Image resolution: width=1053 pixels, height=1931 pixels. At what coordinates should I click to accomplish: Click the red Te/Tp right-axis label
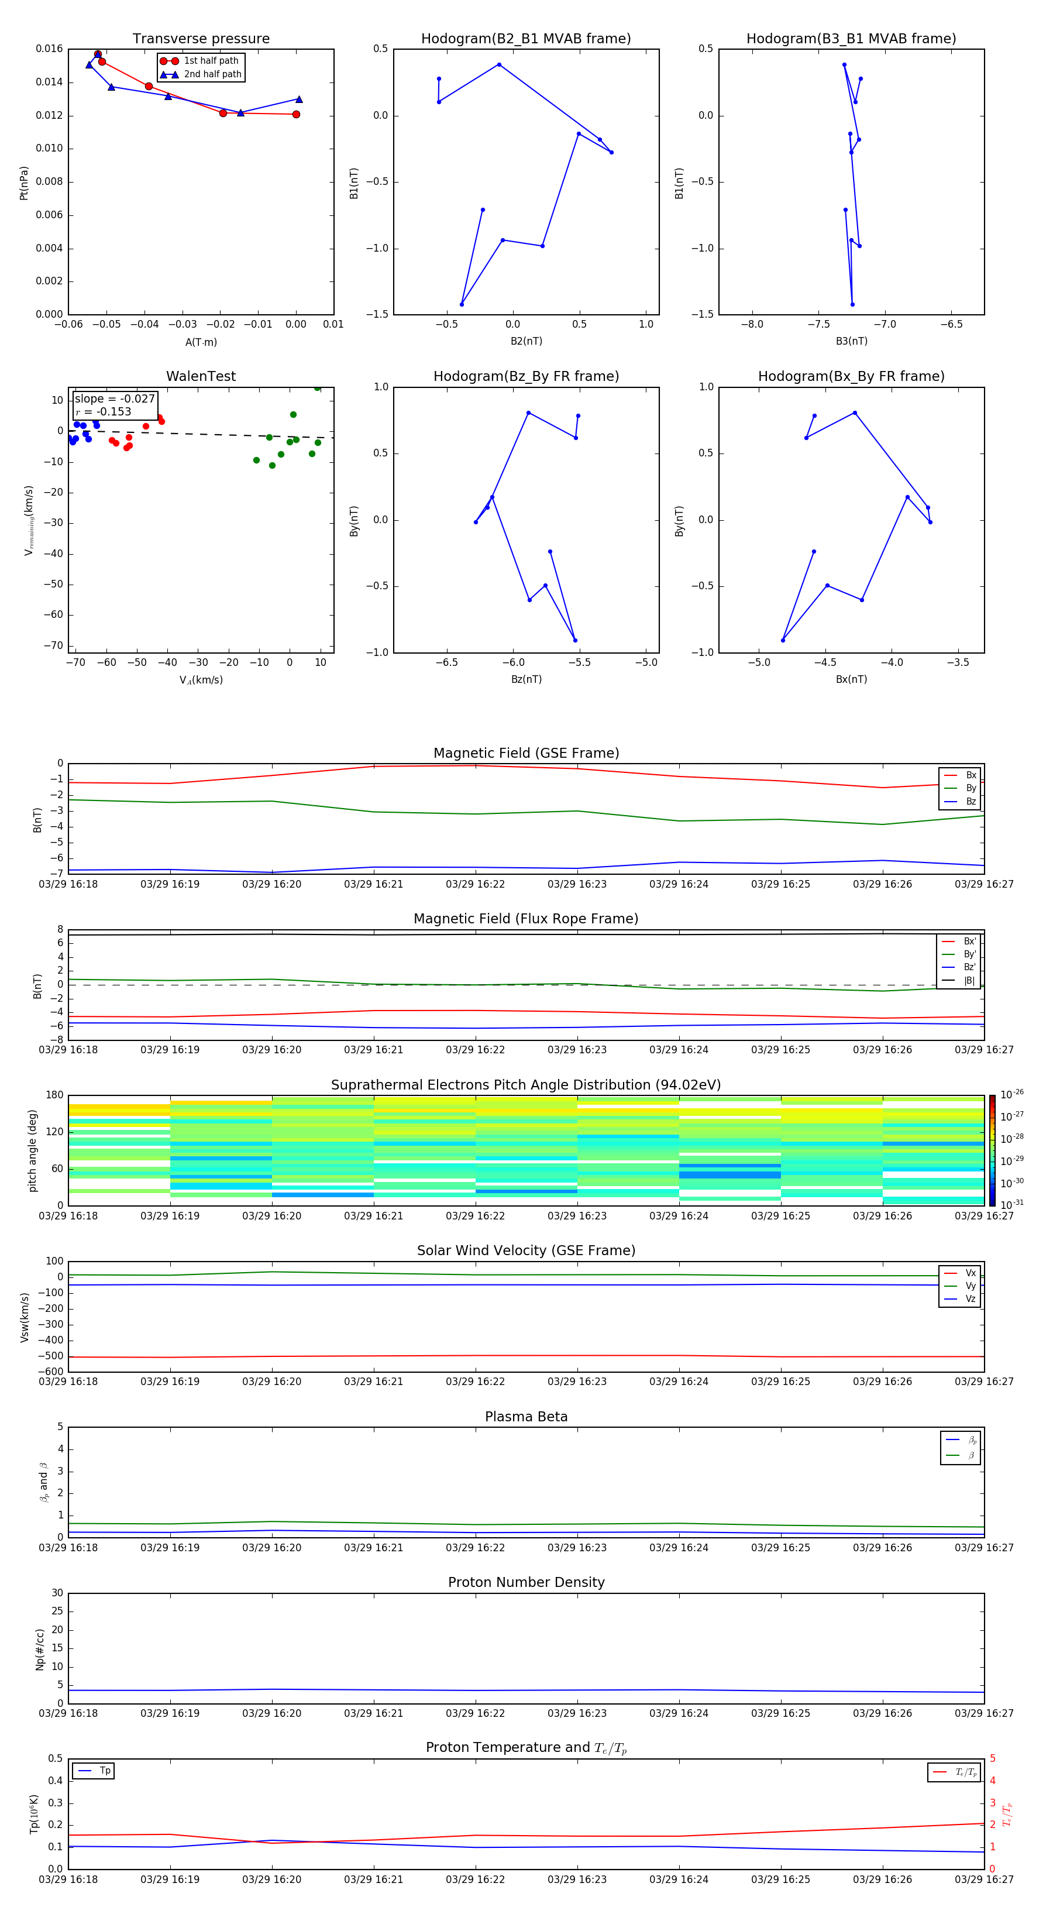(x=1007, y=1814)
